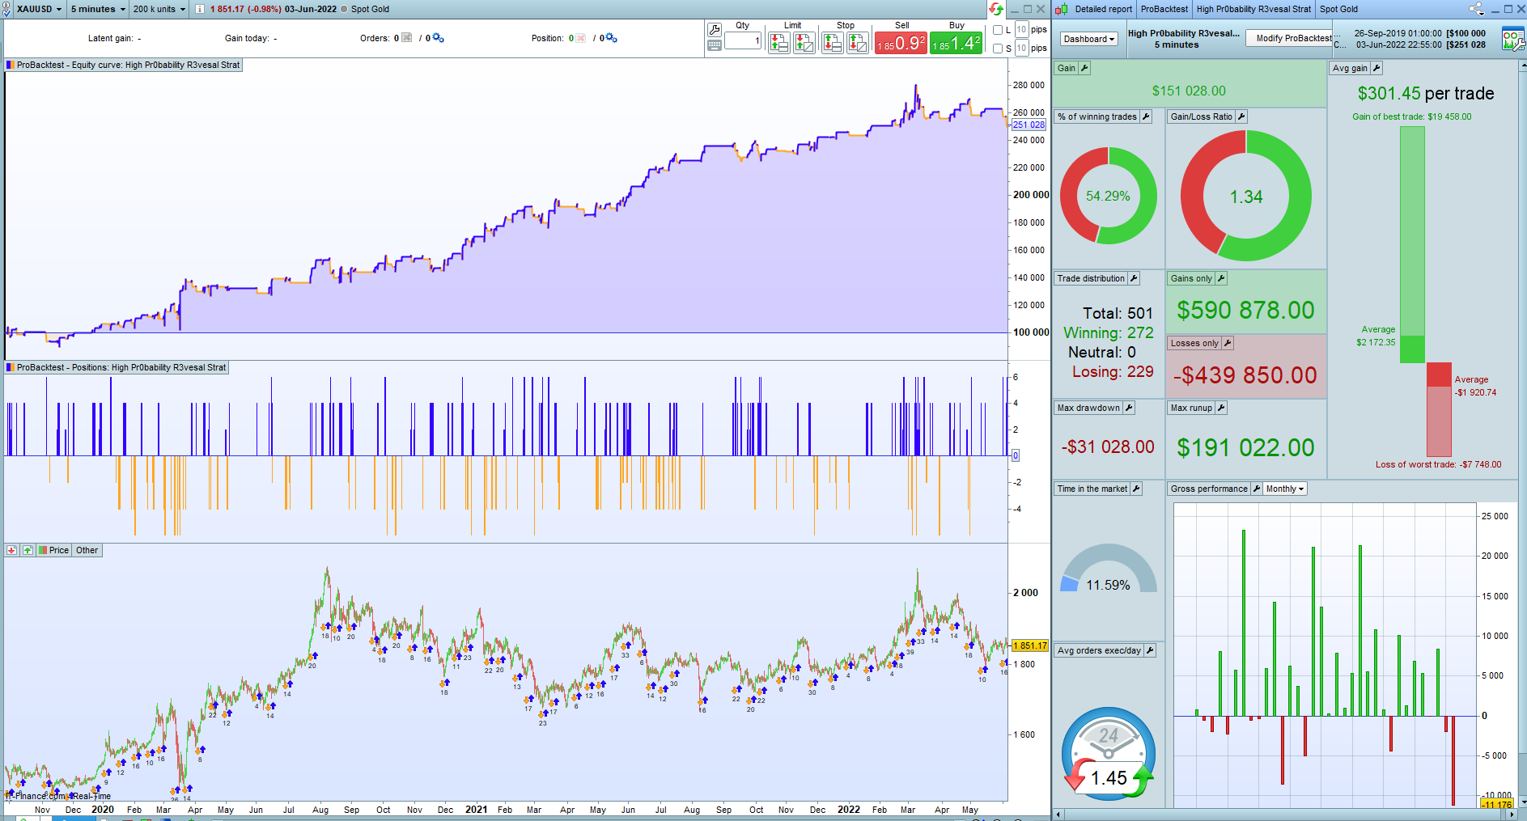Click the Max drawdown label button
Image resolution: width=1527 pixels, height=821 pixels.
click(x=1088, y=408)
